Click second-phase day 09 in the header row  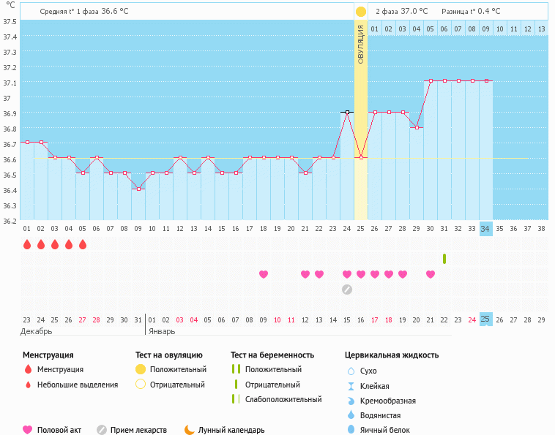pos(485,29)
